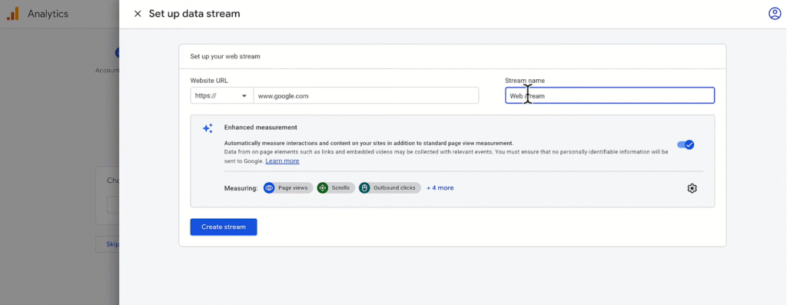Click the Google Analytics logo icon
Screen dimensions: 787x305
(12, 14)
